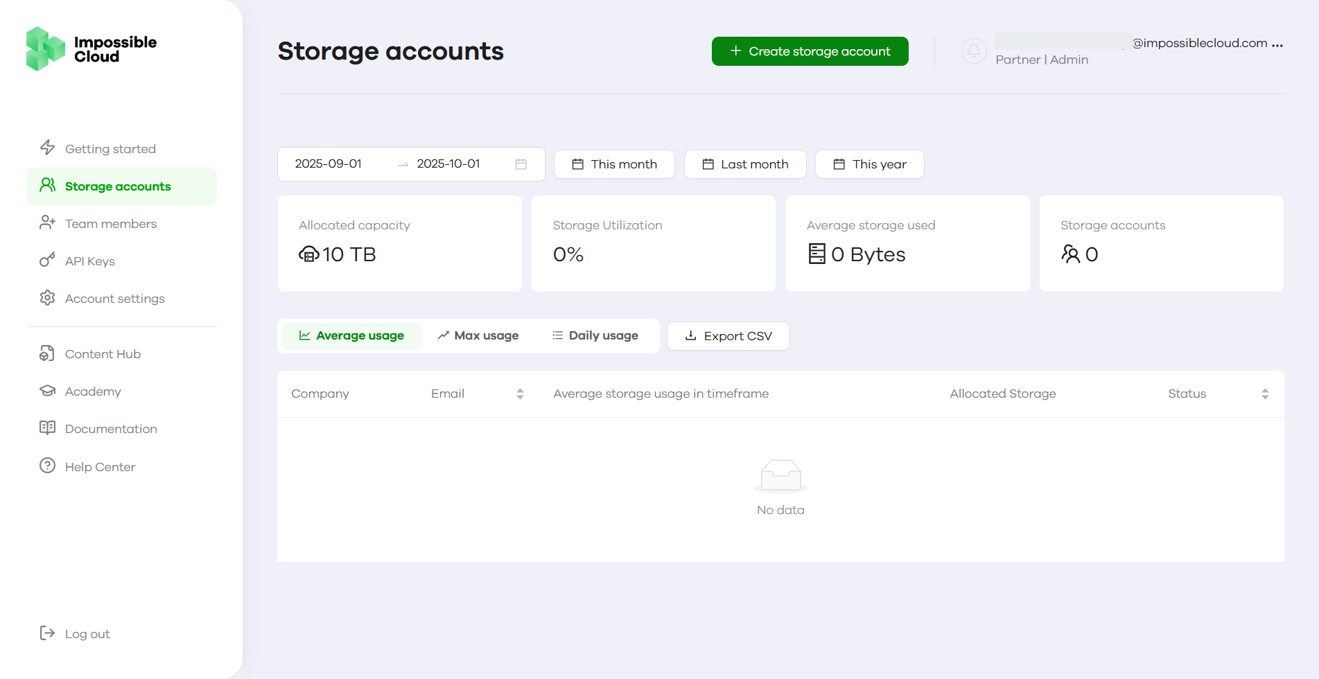Switch to the Max usage tab
The image size is (1319, 679).
point(478,336)
